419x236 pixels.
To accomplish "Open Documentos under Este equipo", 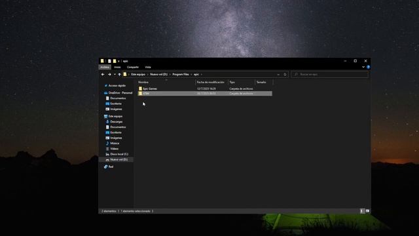I will (x=116, y=127).
